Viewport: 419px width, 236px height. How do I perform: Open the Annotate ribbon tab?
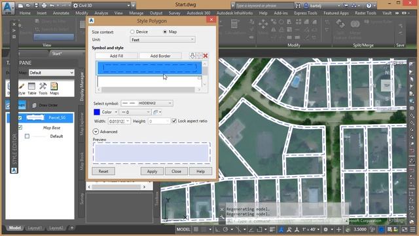tap(61, 13)
